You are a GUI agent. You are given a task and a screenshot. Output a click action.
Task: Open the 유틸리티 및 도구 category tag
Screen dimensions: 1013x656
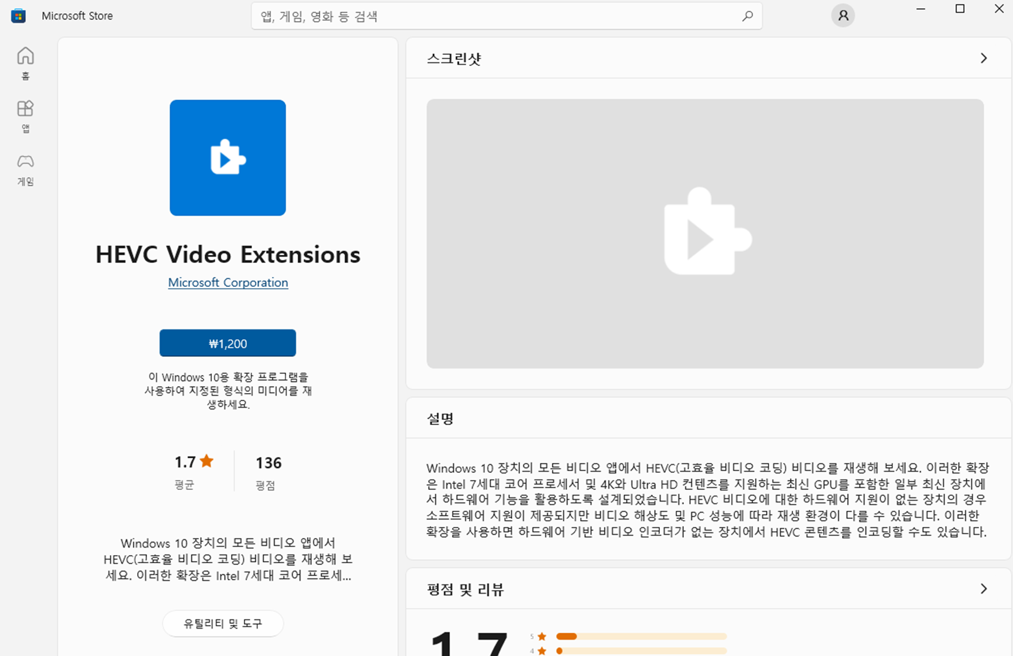[x=223, y=623]
